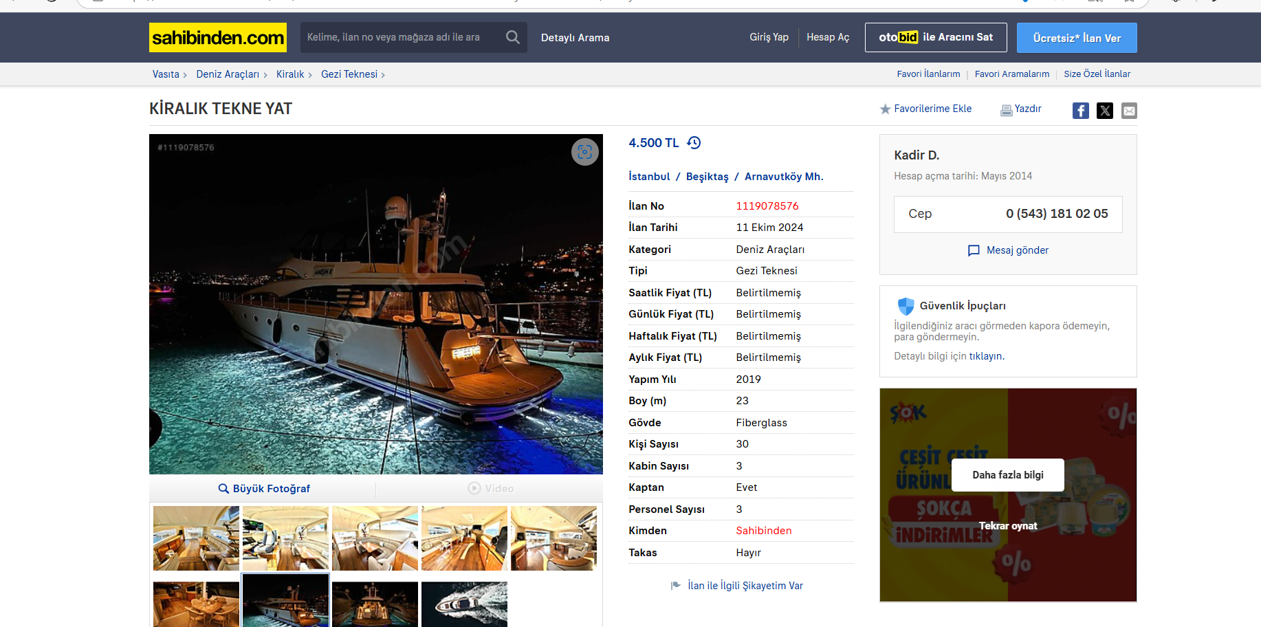Click the main yacht photo
This screenshot has height=627, width=1261.
[376, 304]
